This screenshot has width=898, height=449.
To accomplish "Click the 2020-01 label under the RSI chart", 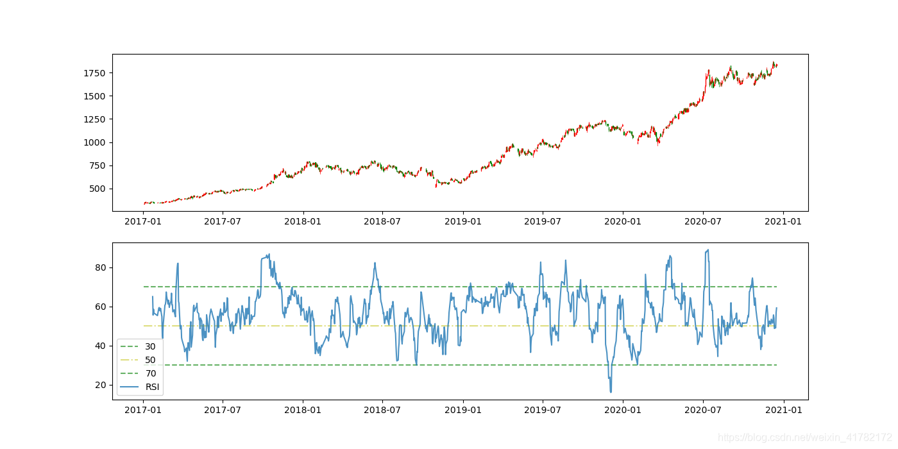I will 623,410.
